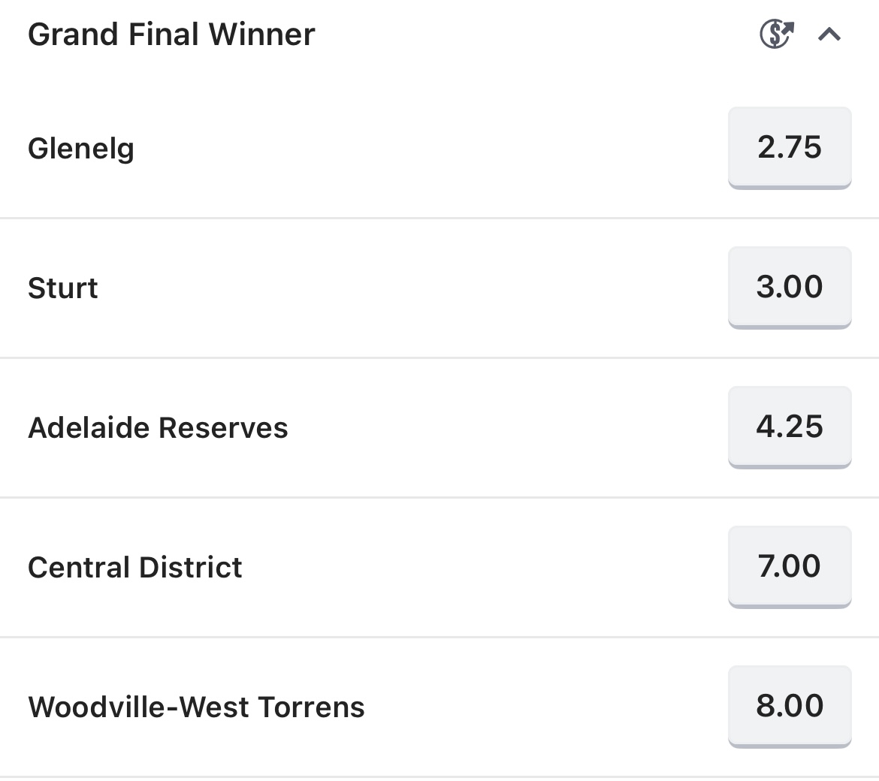The width and height of the screenshot is (879, 781).
Task: Click the 7.00 odds box
Action: pos(790,566)
